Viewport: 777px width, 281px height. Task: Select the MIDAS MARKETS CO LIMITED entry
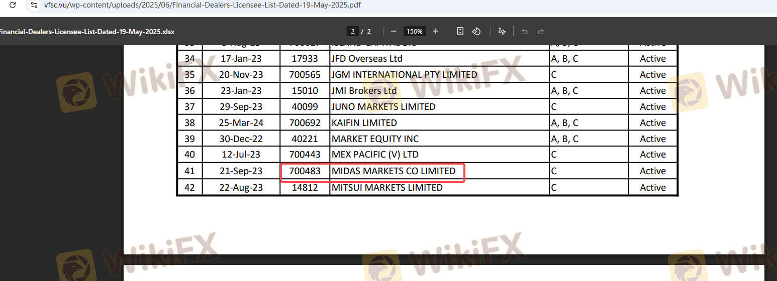point(394,171)
